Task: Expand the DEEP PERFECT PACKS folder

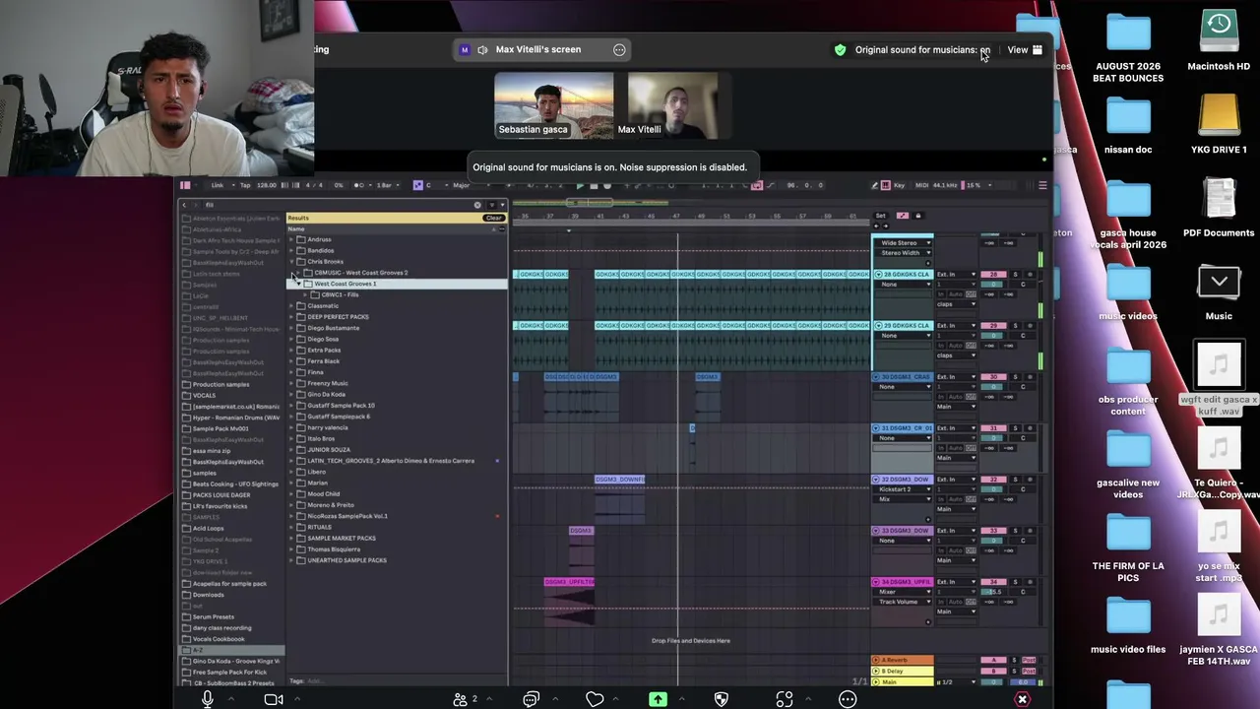Action: (292, 317)
